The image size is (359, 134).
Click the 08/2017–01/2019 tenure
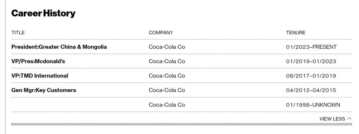[311, 76]
